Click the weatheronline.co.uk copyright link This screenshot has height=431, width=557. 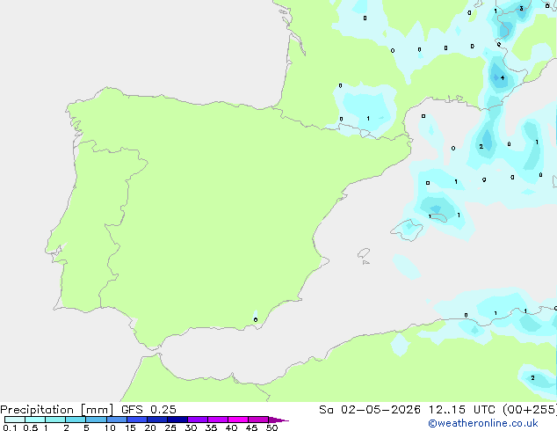click(483, 423)
